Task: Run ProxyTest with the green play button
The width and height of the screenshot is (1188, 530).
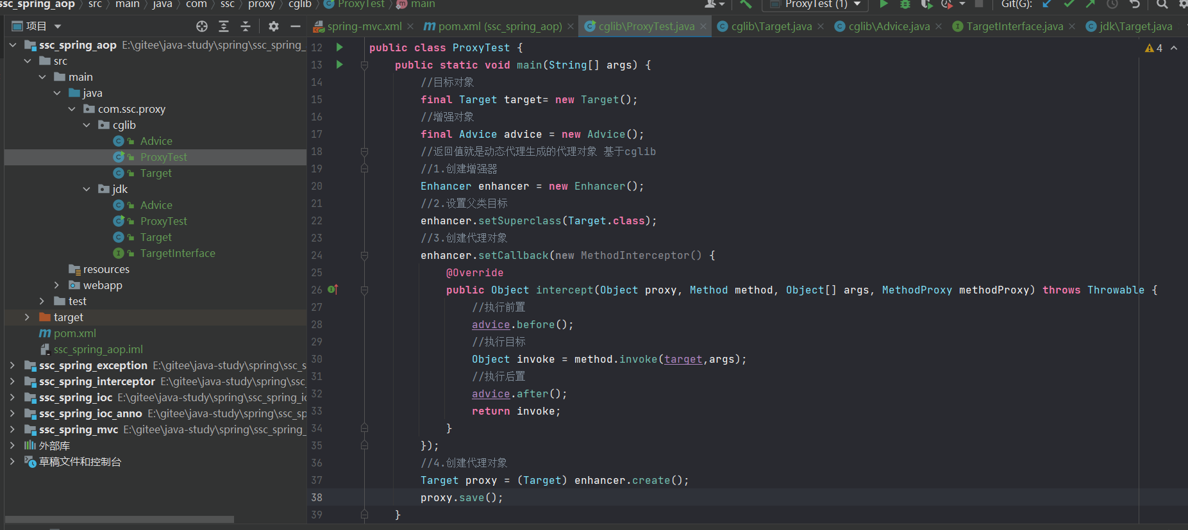Action: click(x=884, y=4)
